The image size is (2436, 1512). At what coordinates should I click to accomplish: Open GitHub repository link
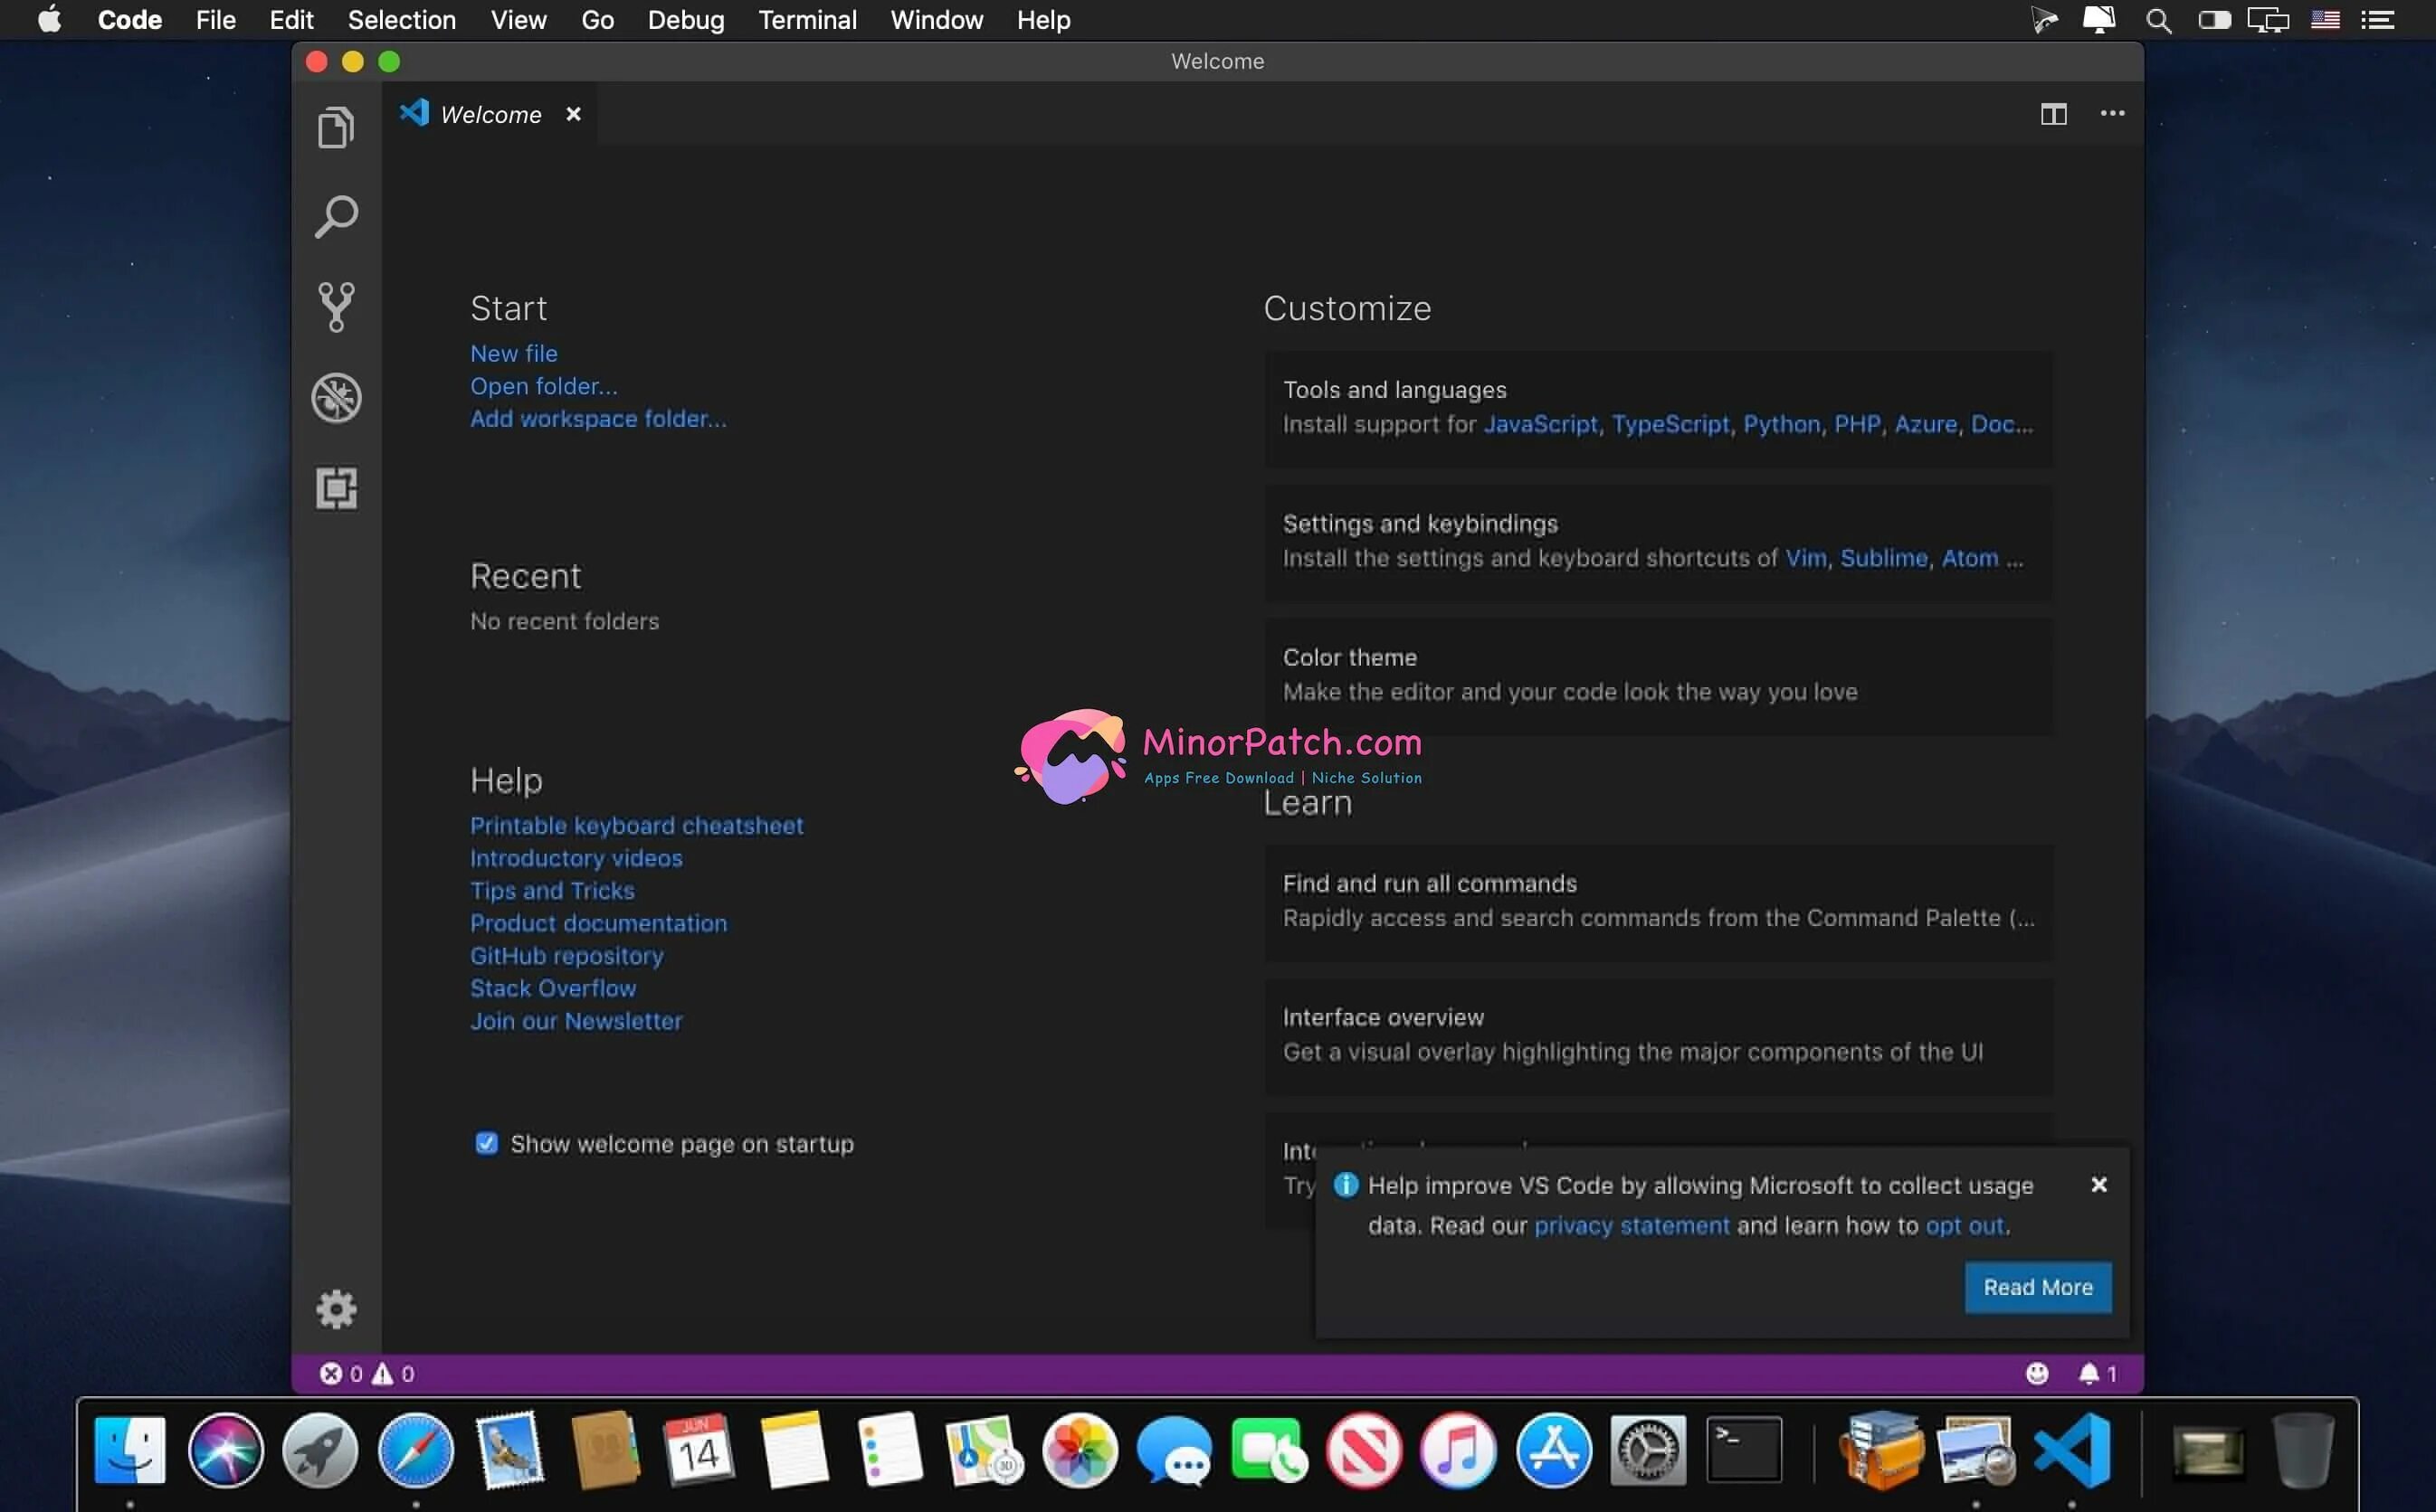[x=566, y=955]
